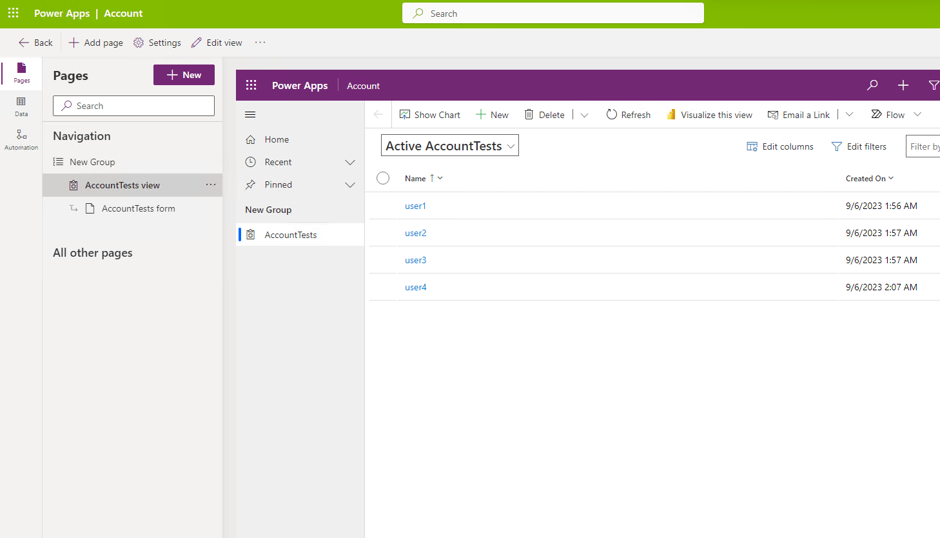Click the Home icon in site map
The image size is (940, 538).
point(251,139)
